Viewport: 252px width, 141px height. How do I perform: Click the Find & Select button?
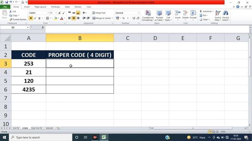point(226,16)
